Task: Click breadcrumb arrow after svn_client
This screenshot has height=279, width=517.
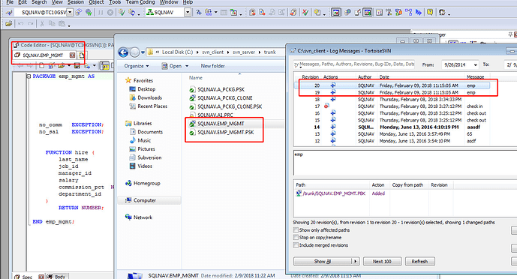Action: pyautogui.click(x=228, y=52)
